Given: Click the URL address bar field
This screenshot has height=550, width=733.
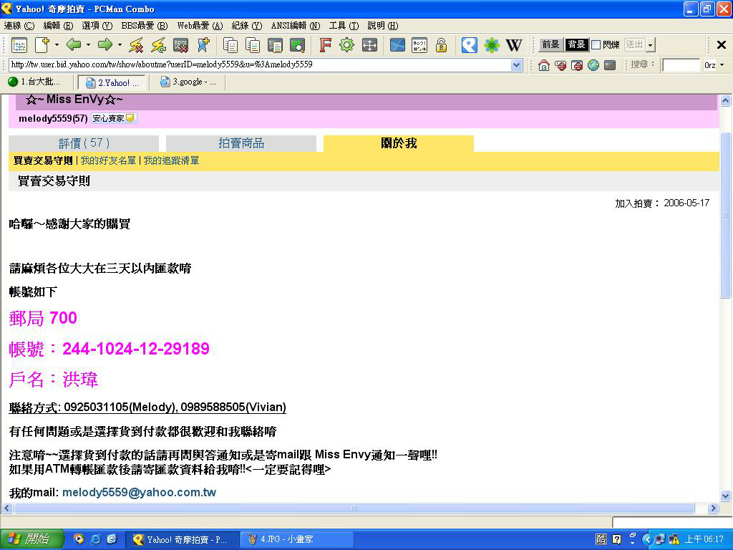Looking at the screenshot, I should (x=260, y=65).
